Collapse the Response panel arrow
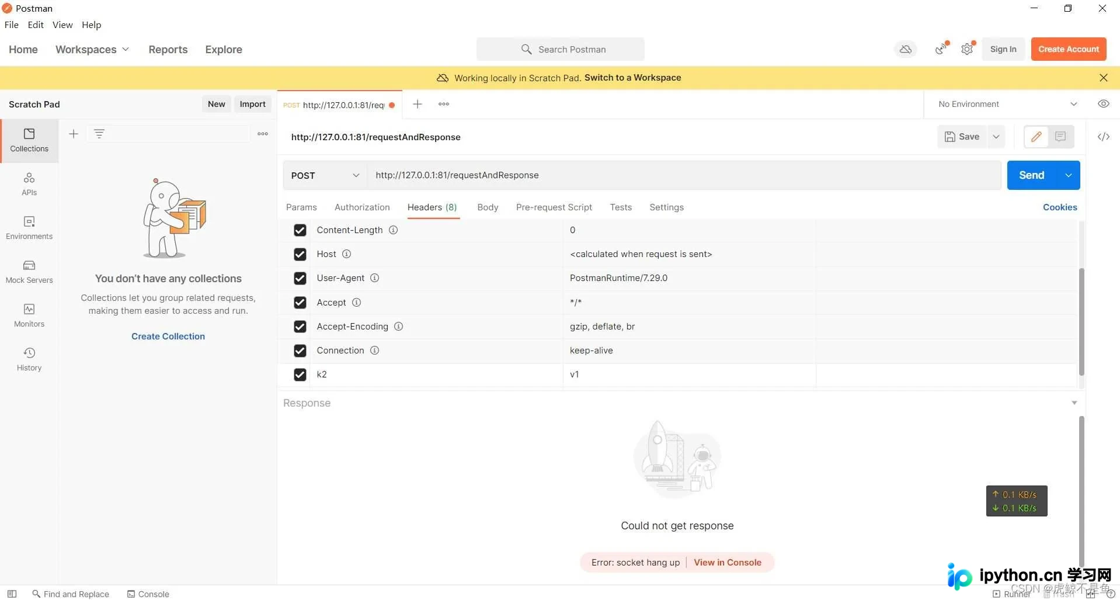Screen dimensions: 1120x600 [1074, 403]
